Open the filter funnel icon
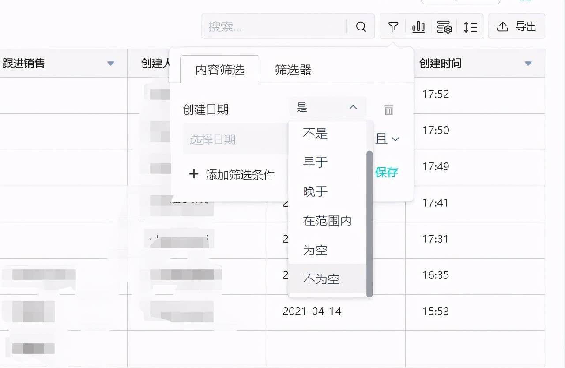Image resolution: width=565 pixels, height=368 pixels. click(x=393, y=27)
